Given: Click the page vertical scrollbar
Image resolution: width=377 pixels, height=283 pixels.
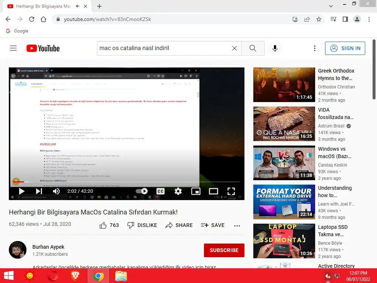Looking at the screenshot, I should coord(374,69).
